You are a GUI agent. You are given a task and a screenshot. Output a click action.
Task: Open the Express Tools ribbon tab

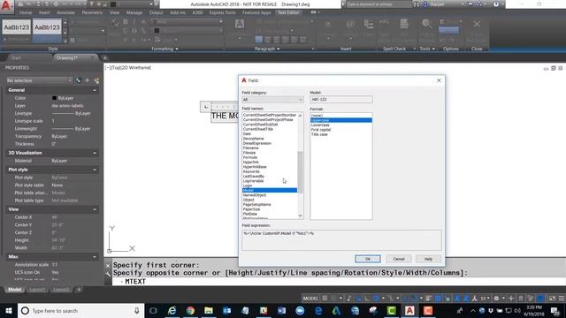222,12
